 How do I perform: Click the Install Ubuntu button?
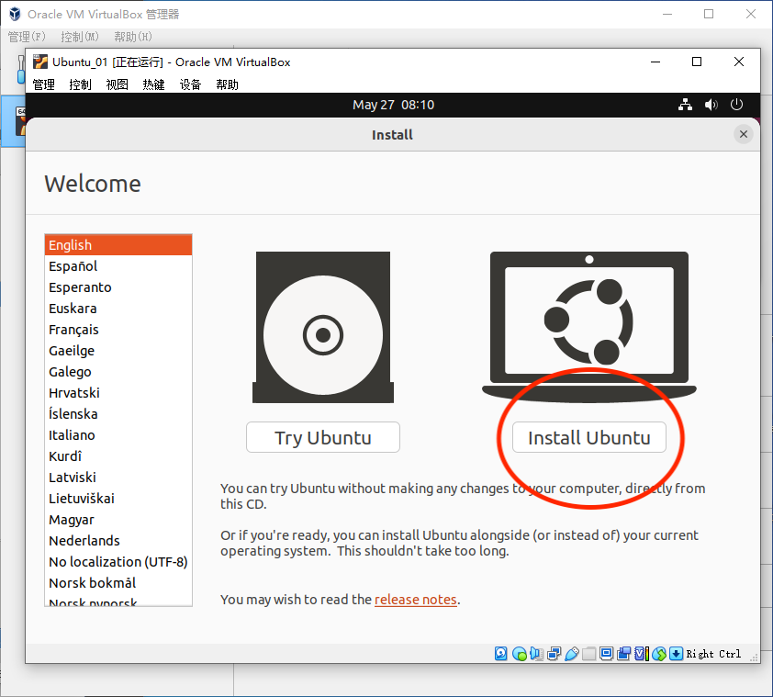(589, 437)
